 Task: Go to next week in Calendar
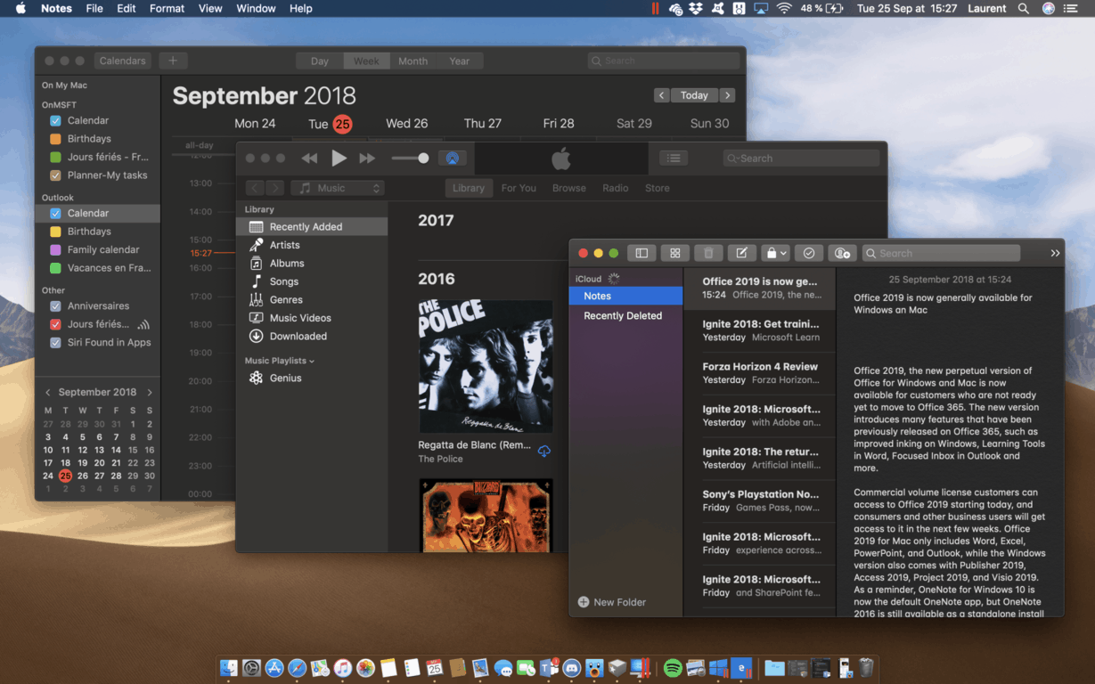click(x=727, y=95)
